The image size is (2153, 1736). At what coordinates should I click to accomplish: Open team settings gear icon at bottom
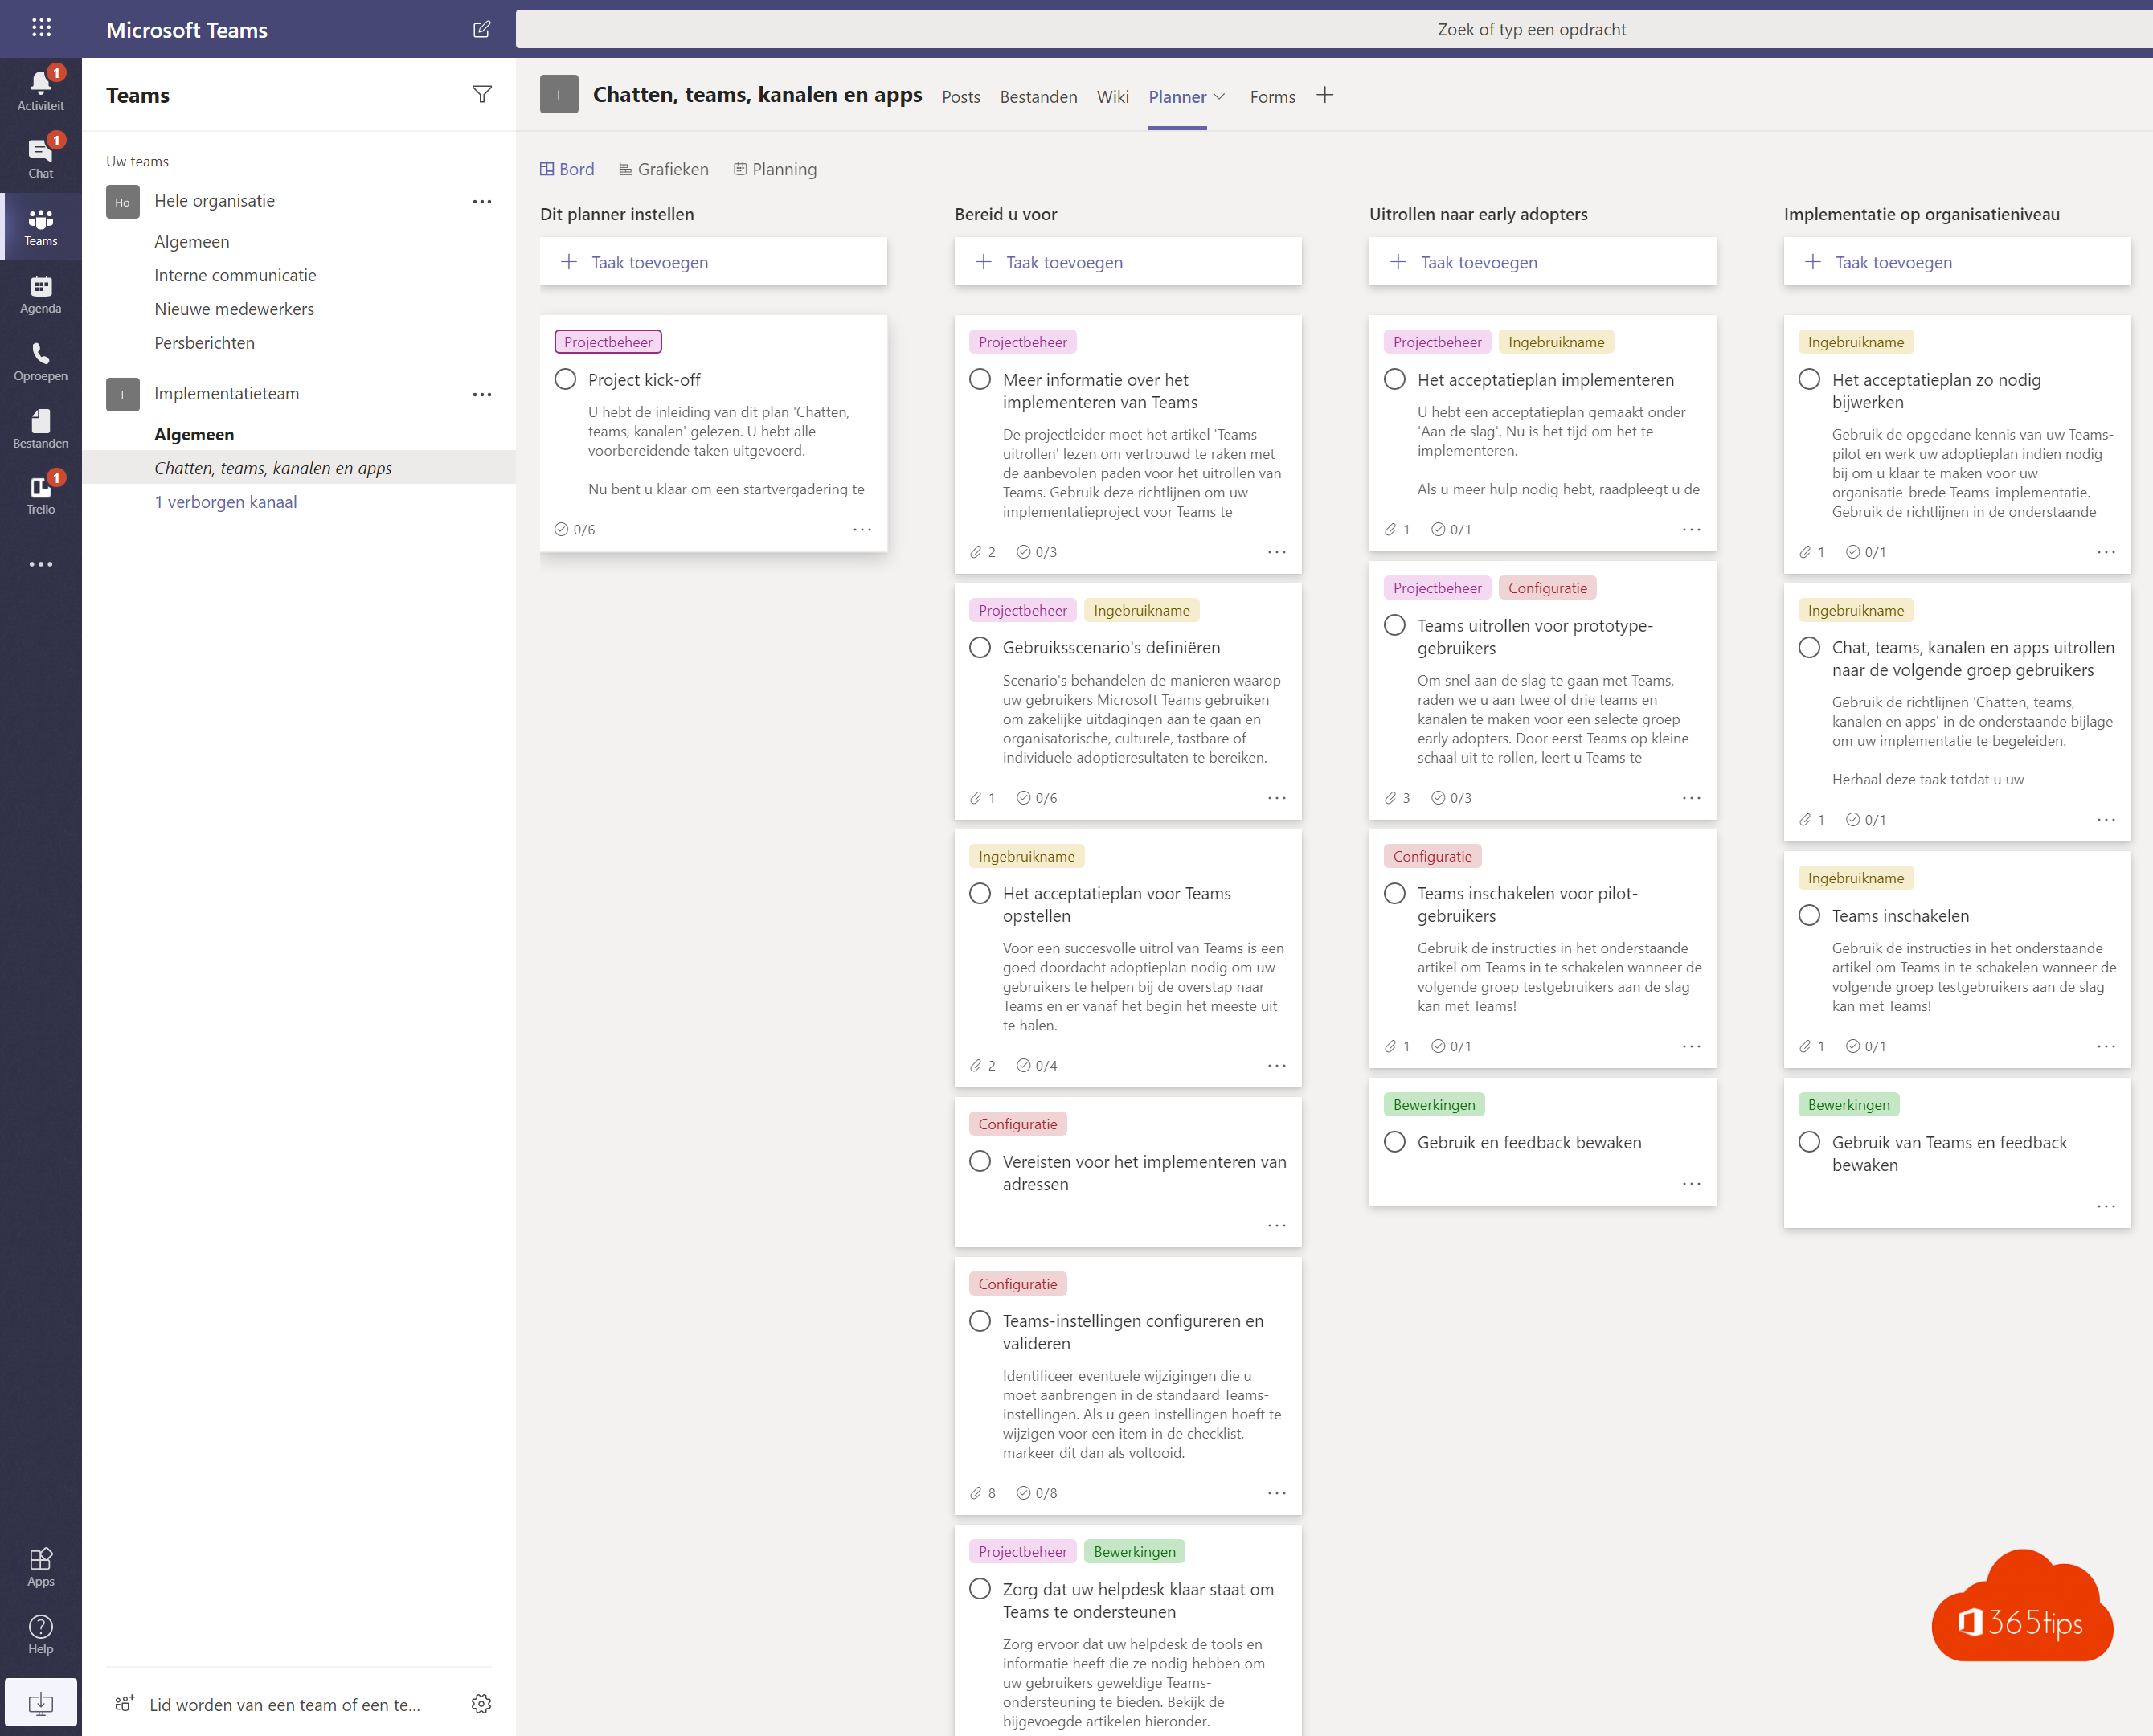point(481,1704)
